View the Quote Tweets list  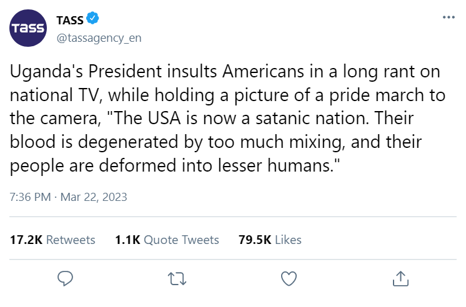click(182, 240)
